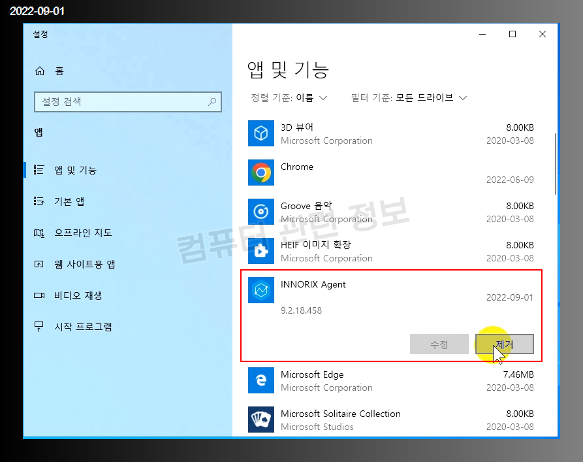This screenshot has height=462, width=583.
Task: Click the 7.46MB size of Edge
Action: click(518, 374)
